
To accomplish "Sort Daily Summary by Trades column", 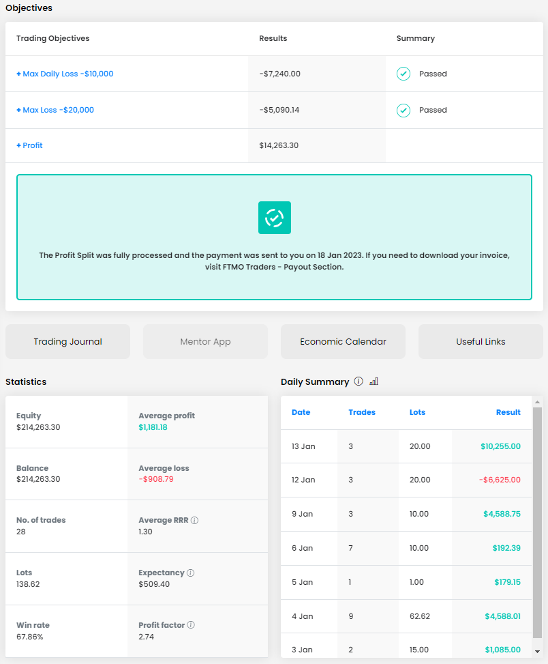I will pos(362,412).
